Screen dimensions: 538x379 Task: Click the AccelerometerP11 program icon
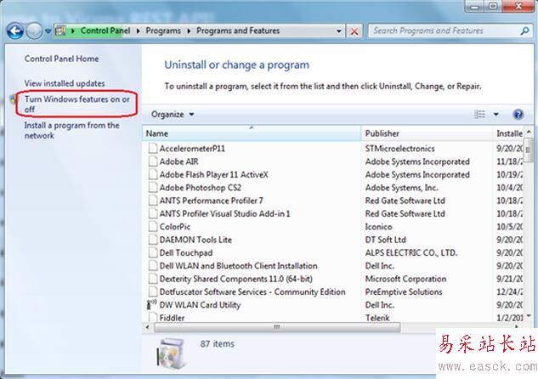click(x=153, y=149)
